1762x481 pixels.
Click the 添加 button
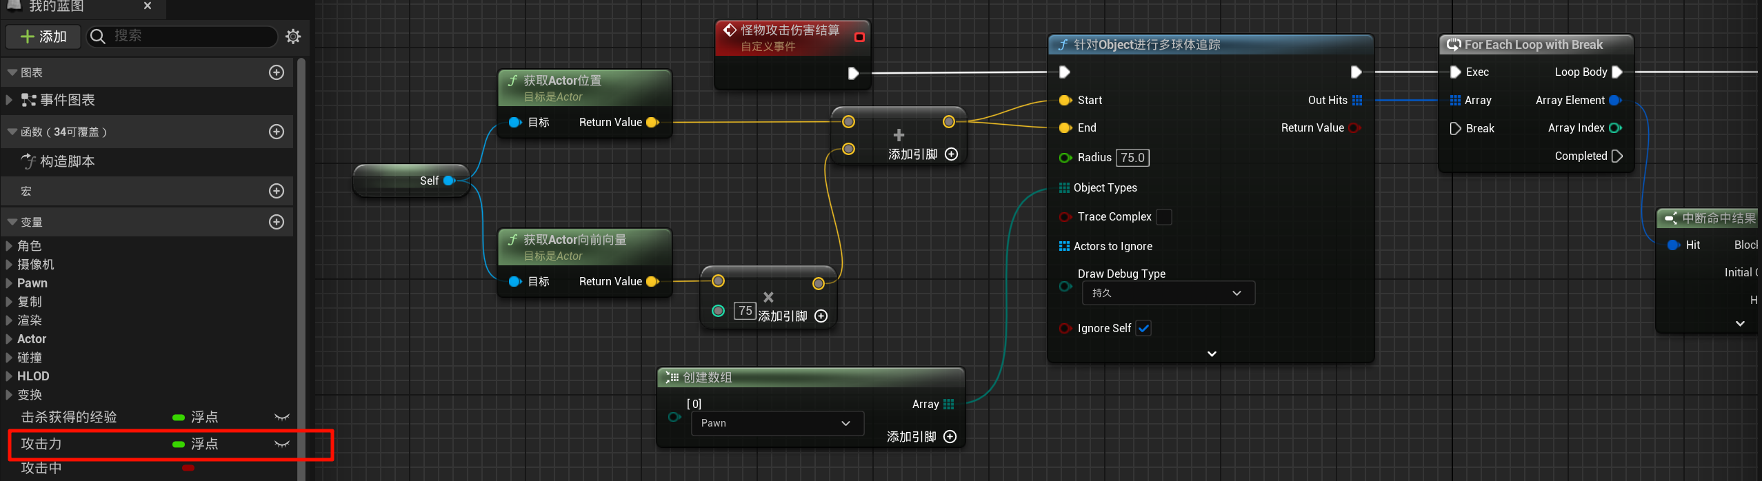coord(43,37)
